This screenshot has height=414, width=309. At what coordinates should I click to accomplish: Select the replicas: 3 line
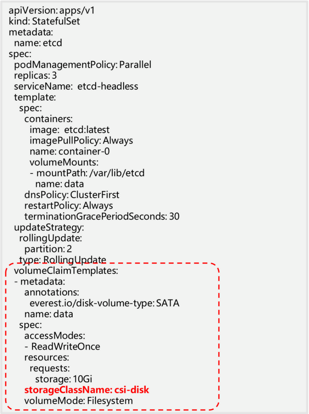pos(35,76)
